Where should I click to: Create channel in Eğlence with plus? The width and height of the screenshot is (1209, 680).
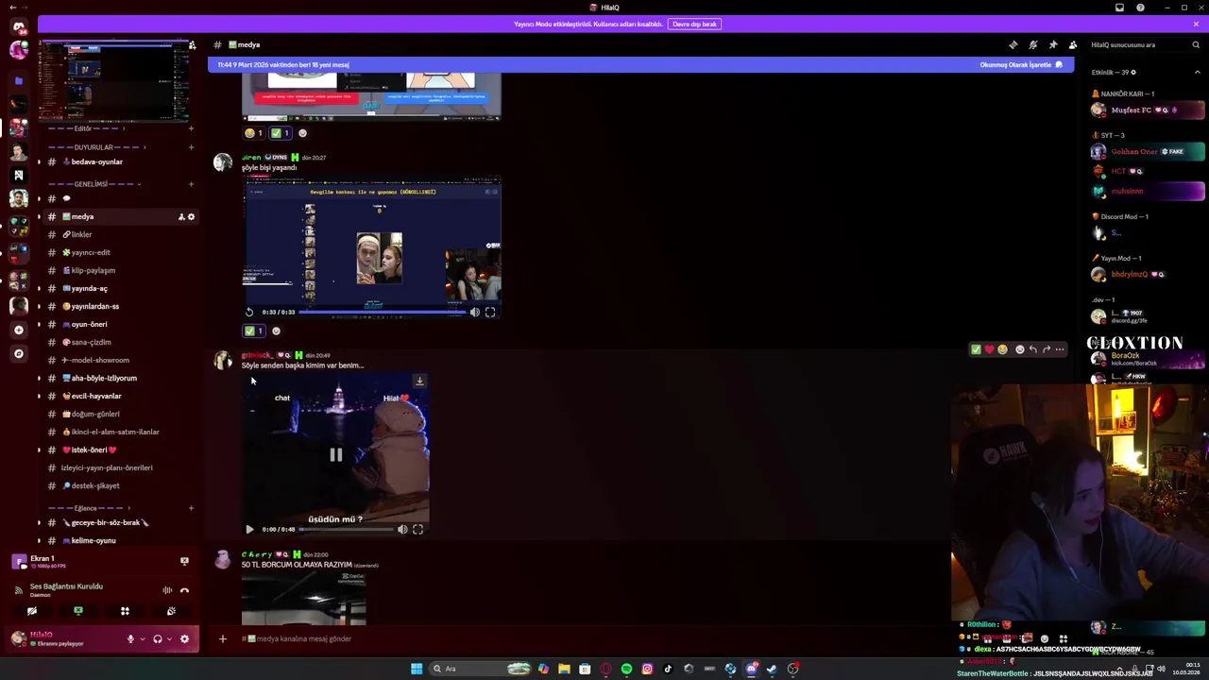pyautogui.click(x=191, y=508)
